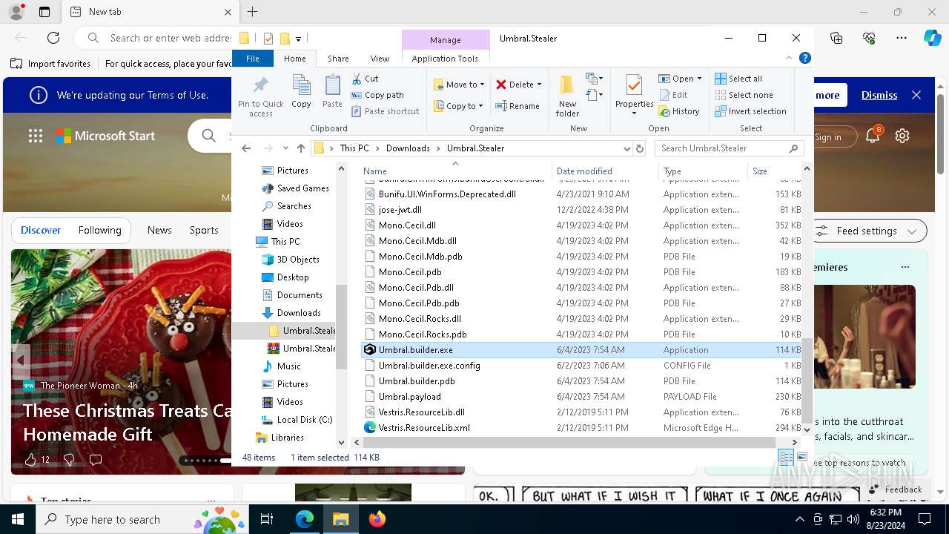Click the Copy ribbon icon
The image size is (949, 534).
[301, 92]
